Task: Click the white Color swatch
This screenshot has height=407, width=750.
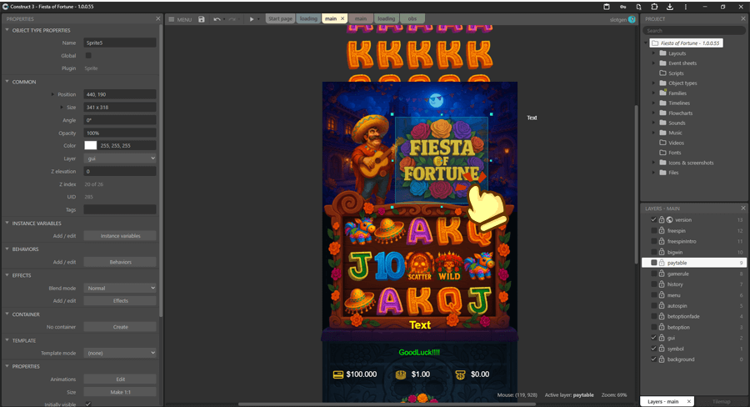Action: tap(90, 146)
